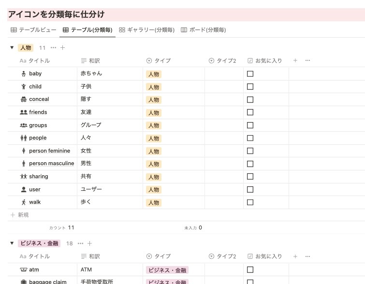This screenshot has width=365, height=284.
Task: Check お気に入り checkbox for baby
Action: tap(250, 74)
